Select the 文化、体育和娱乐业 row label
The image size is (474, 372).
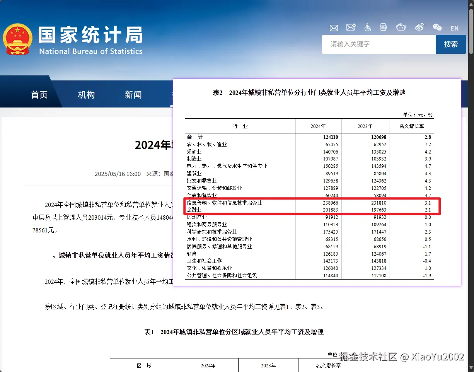(x=209, y=268)
